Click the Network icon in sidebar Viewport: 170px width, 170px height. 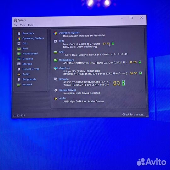click(x=19, y=85)
